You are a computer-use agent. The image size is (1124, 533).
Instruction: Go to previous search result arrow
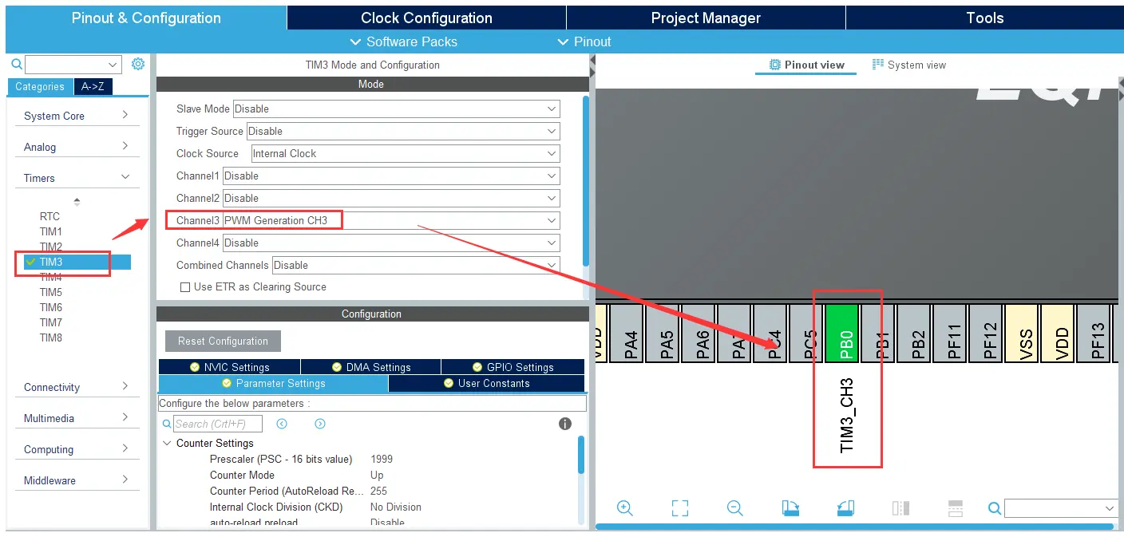tap(282, 424)
